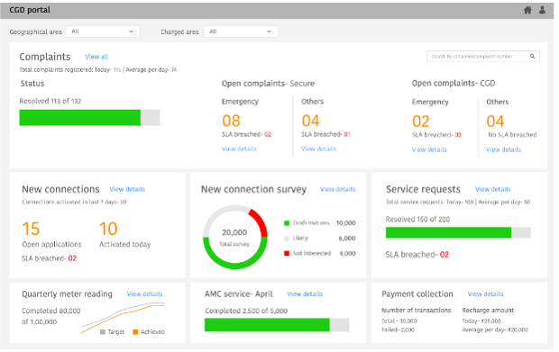The width and height of the screenshot is (559, 352).
Task: Expand the Charged area dropdown
Action: point(241,32)
